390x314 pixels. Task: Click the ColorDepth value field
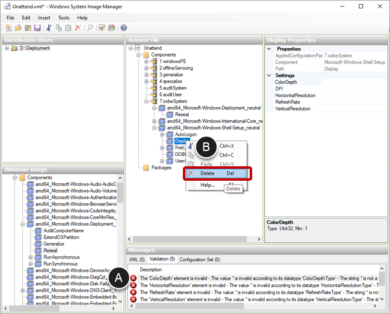(x=354, y=82)
